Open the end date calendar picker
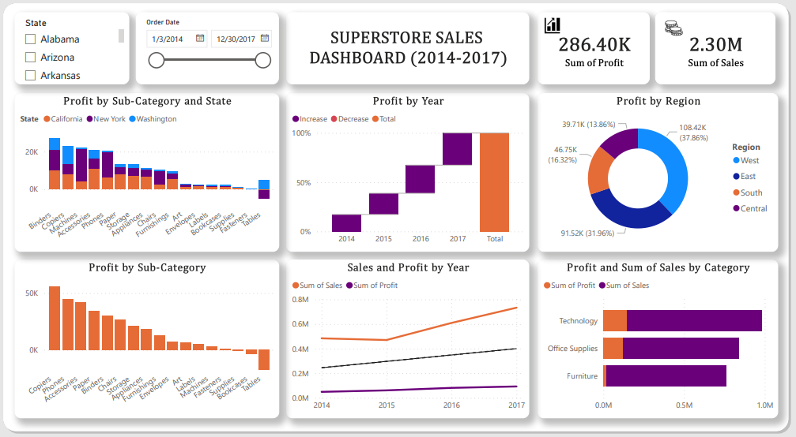The height and width of the screenshot is (437, 796). 265,38
